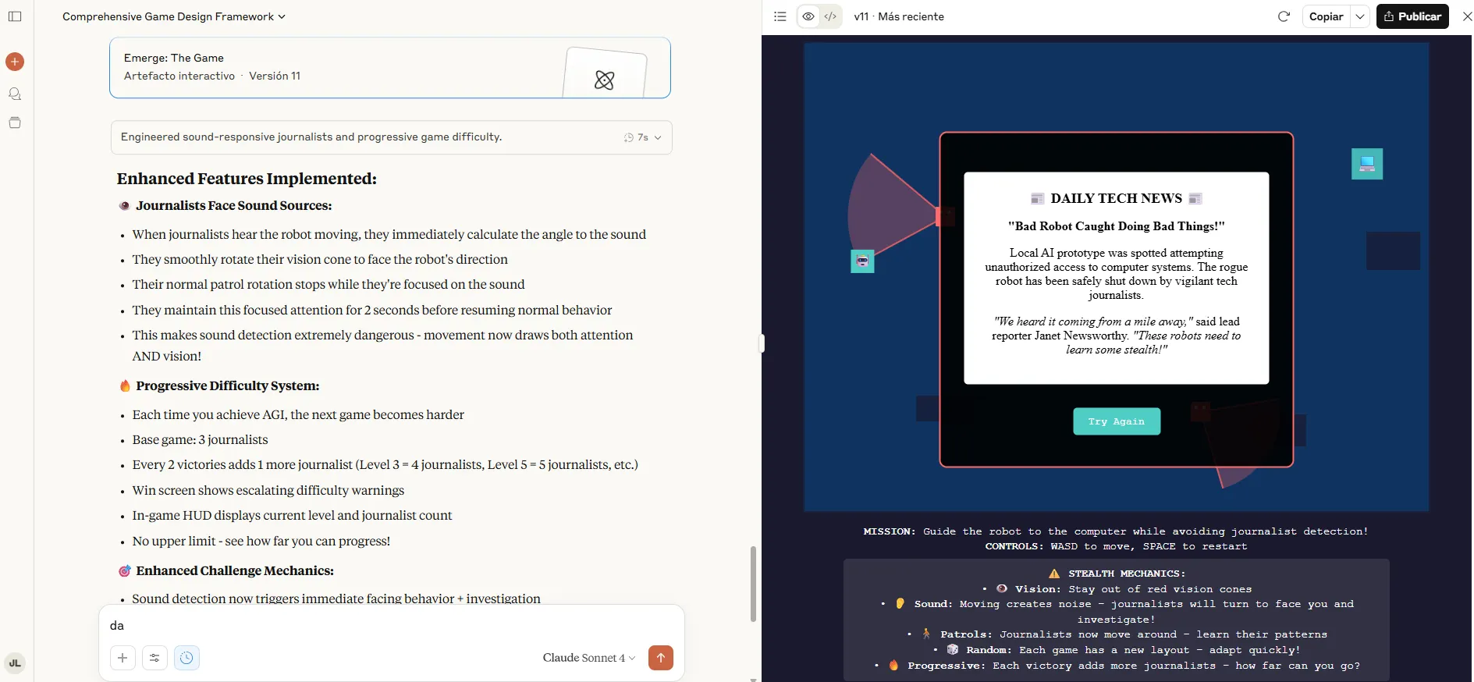Click the Copiar button
Image resolution: width=1474 pixels, height=682 pixels.
tap(1326, 16)
